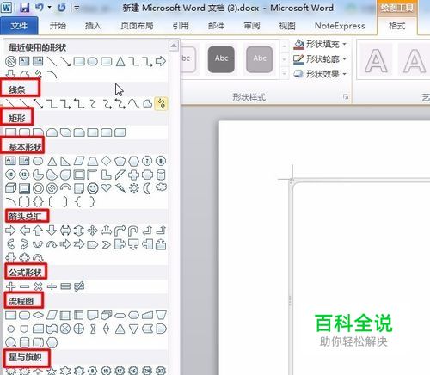This screenshot has height=375, width=430.
Task: Select the cylinder (can) shape in 基本形状
Action: [x=162, y=175]
